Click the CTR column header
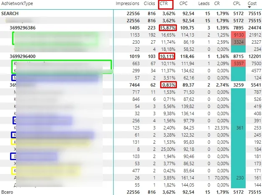 (163, 3)
